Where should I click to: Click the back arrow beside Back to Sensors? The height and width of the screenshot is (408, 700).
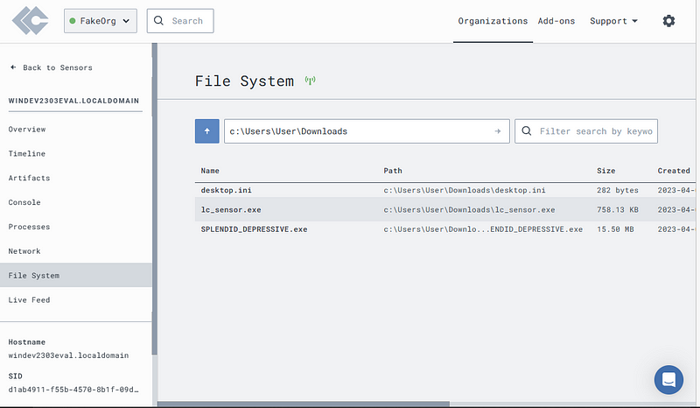click(x=13, y=67)
